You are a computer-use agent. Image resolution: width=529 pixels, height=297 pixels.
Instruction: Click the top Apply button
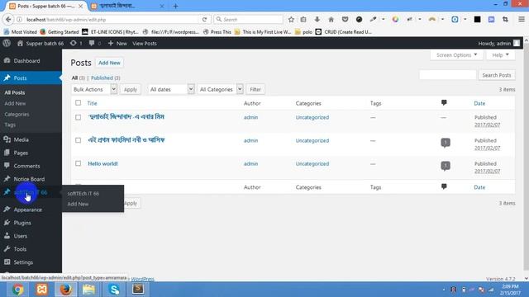[x=131, y=90]
